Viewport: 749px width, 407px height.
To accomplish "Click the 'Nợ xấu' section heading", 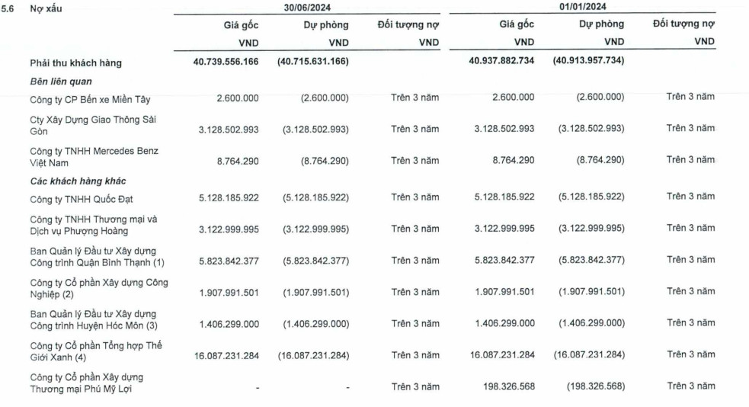I will tap(46, 8).
